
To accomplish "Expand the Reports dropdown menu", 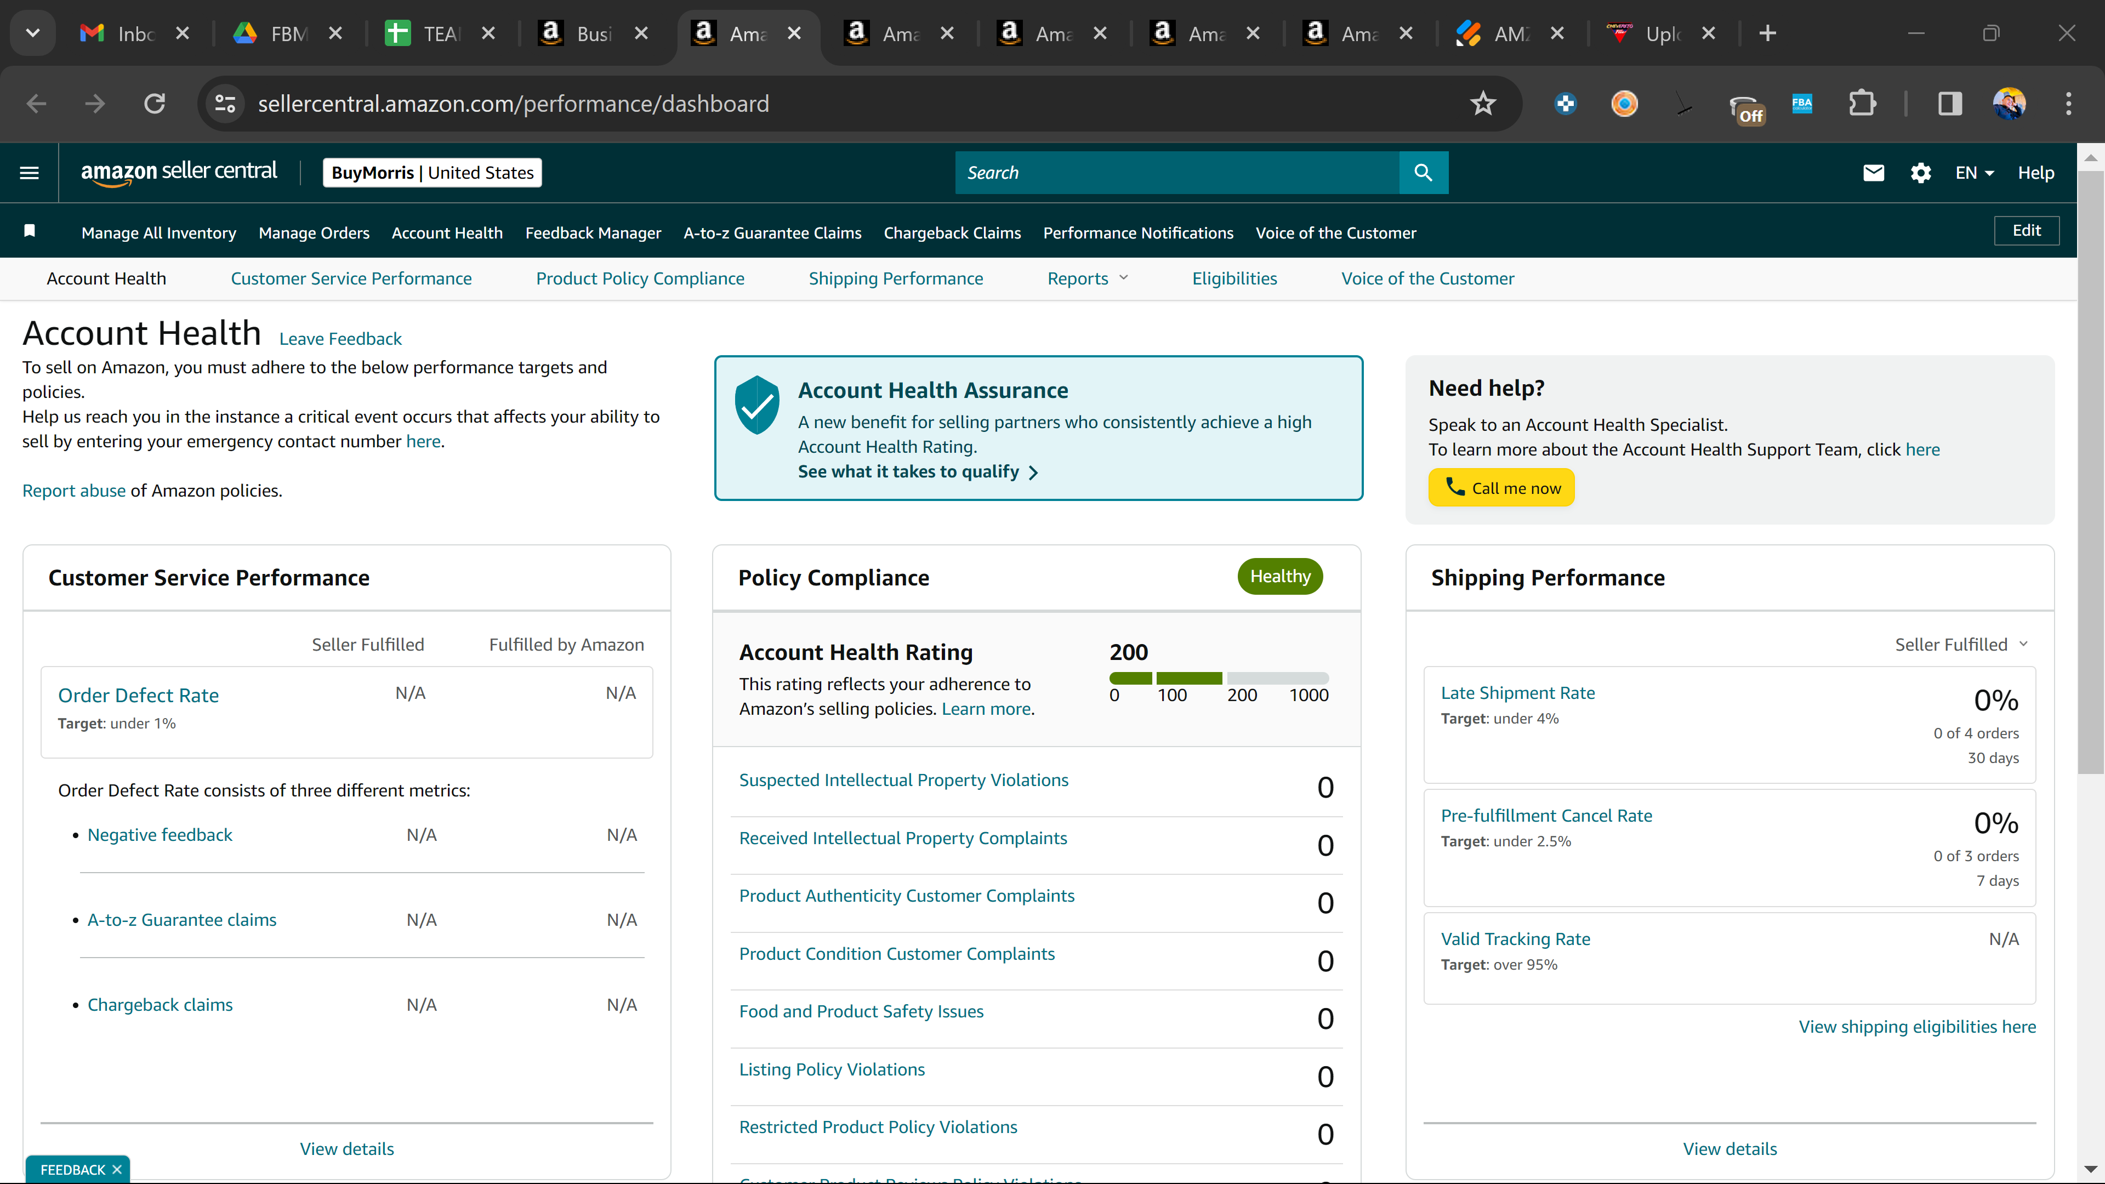I will [1088, 278].
